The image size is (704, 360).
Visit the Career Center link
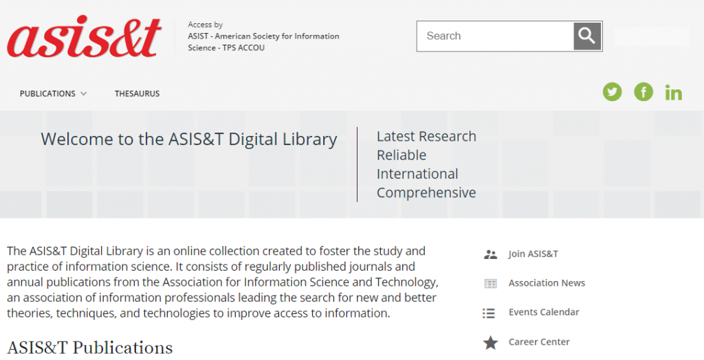(539, 342)
